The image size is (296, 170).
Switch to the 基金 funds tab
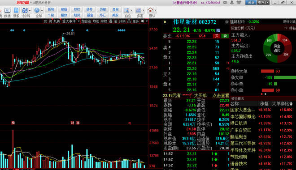pos(90,15)
